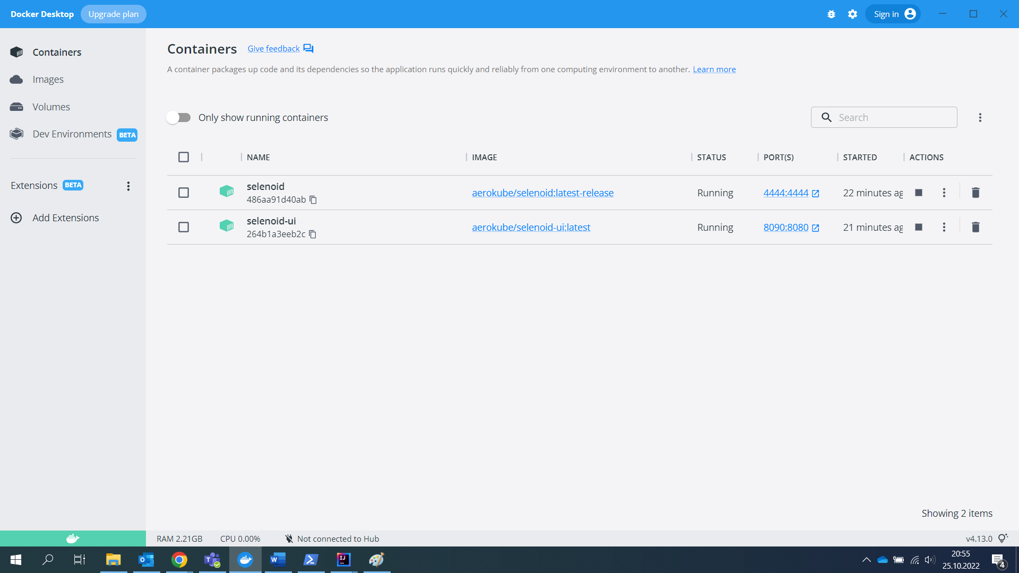The height and width of the screenshot is (573, 1019).
Task: Click the Docker whale status icon
Action: point(73,539)
